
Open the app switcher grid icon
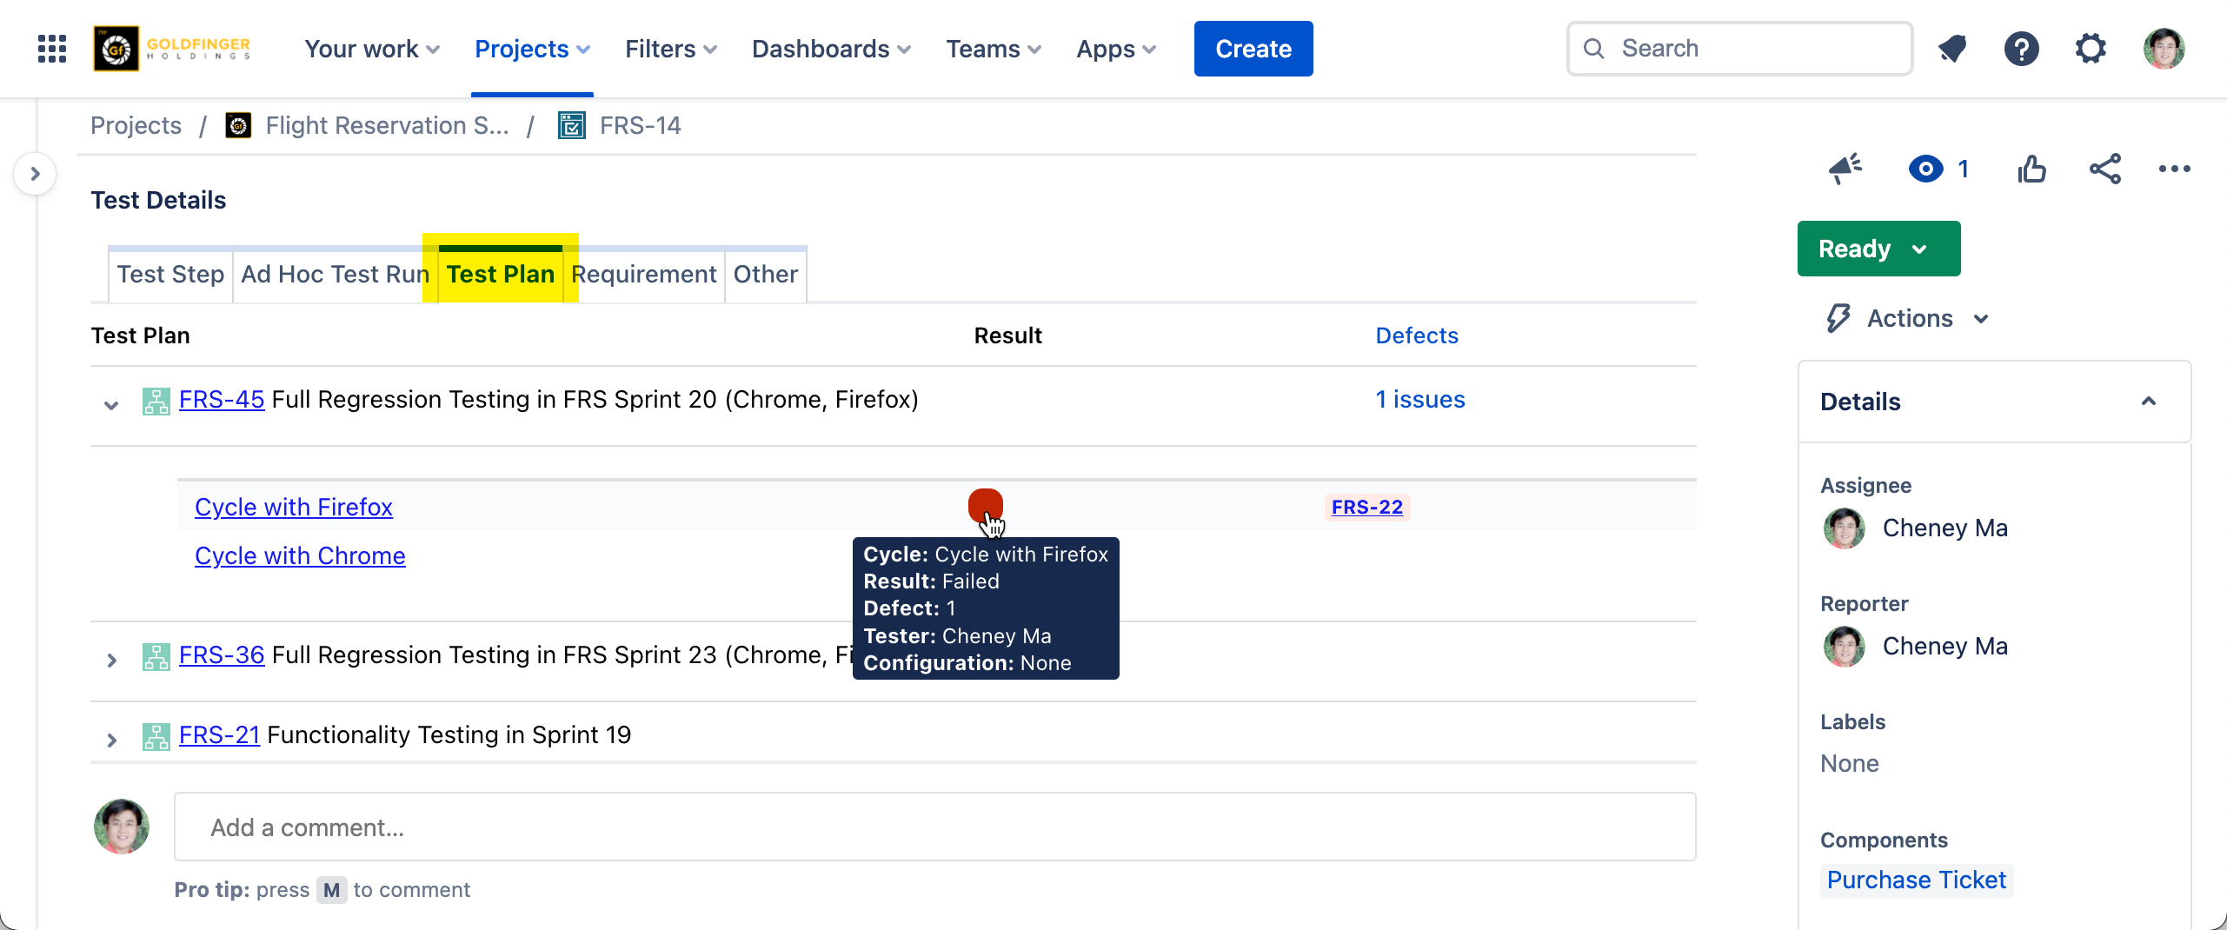pos(52,49)
